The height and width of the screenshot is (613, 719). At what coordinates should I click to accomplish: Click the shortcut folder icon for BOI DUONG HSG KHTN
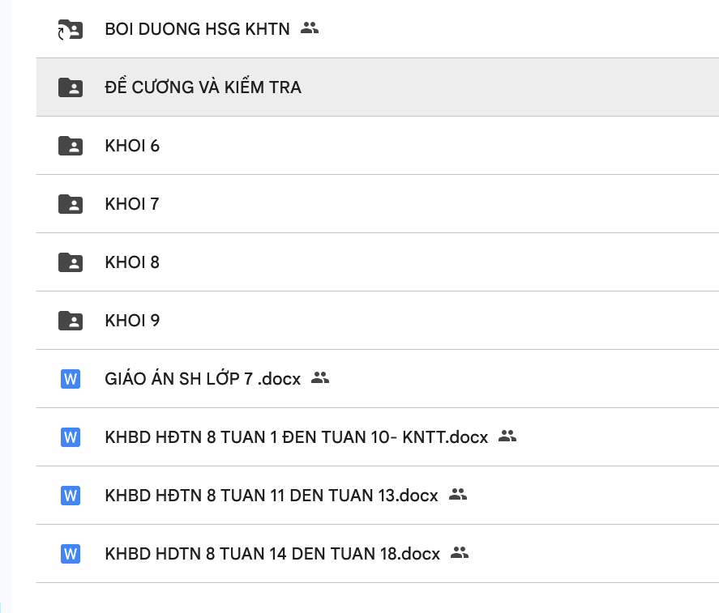point(71,30)
